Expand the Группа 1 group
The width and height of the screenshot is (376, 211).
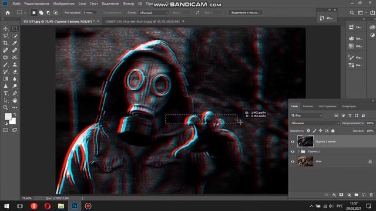click(298, 152)
